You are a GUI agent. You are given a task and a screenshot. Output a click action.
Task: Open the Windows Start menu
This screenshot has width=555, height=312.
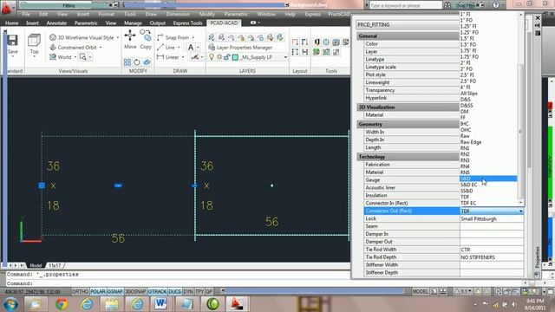pyautogui.click(x=10, y=304)
